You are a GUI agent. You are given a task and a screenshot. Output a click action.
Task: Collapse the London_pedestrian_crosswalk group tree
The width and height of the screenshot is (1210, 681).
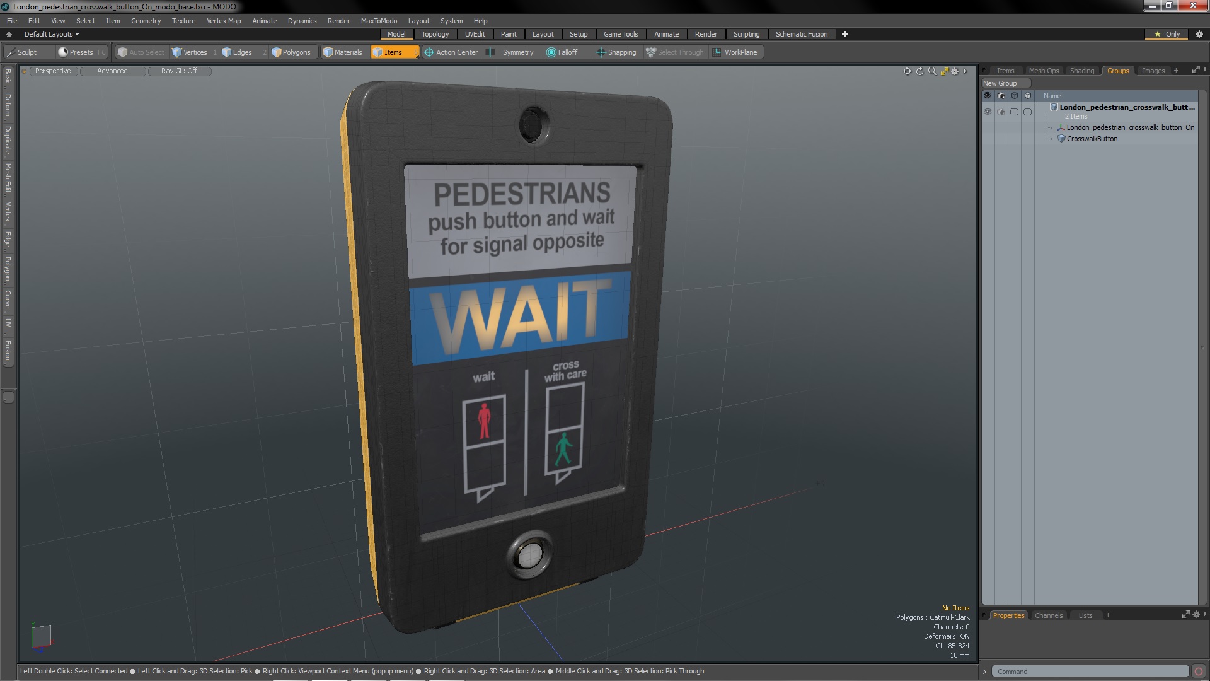tap(1046, 110)
